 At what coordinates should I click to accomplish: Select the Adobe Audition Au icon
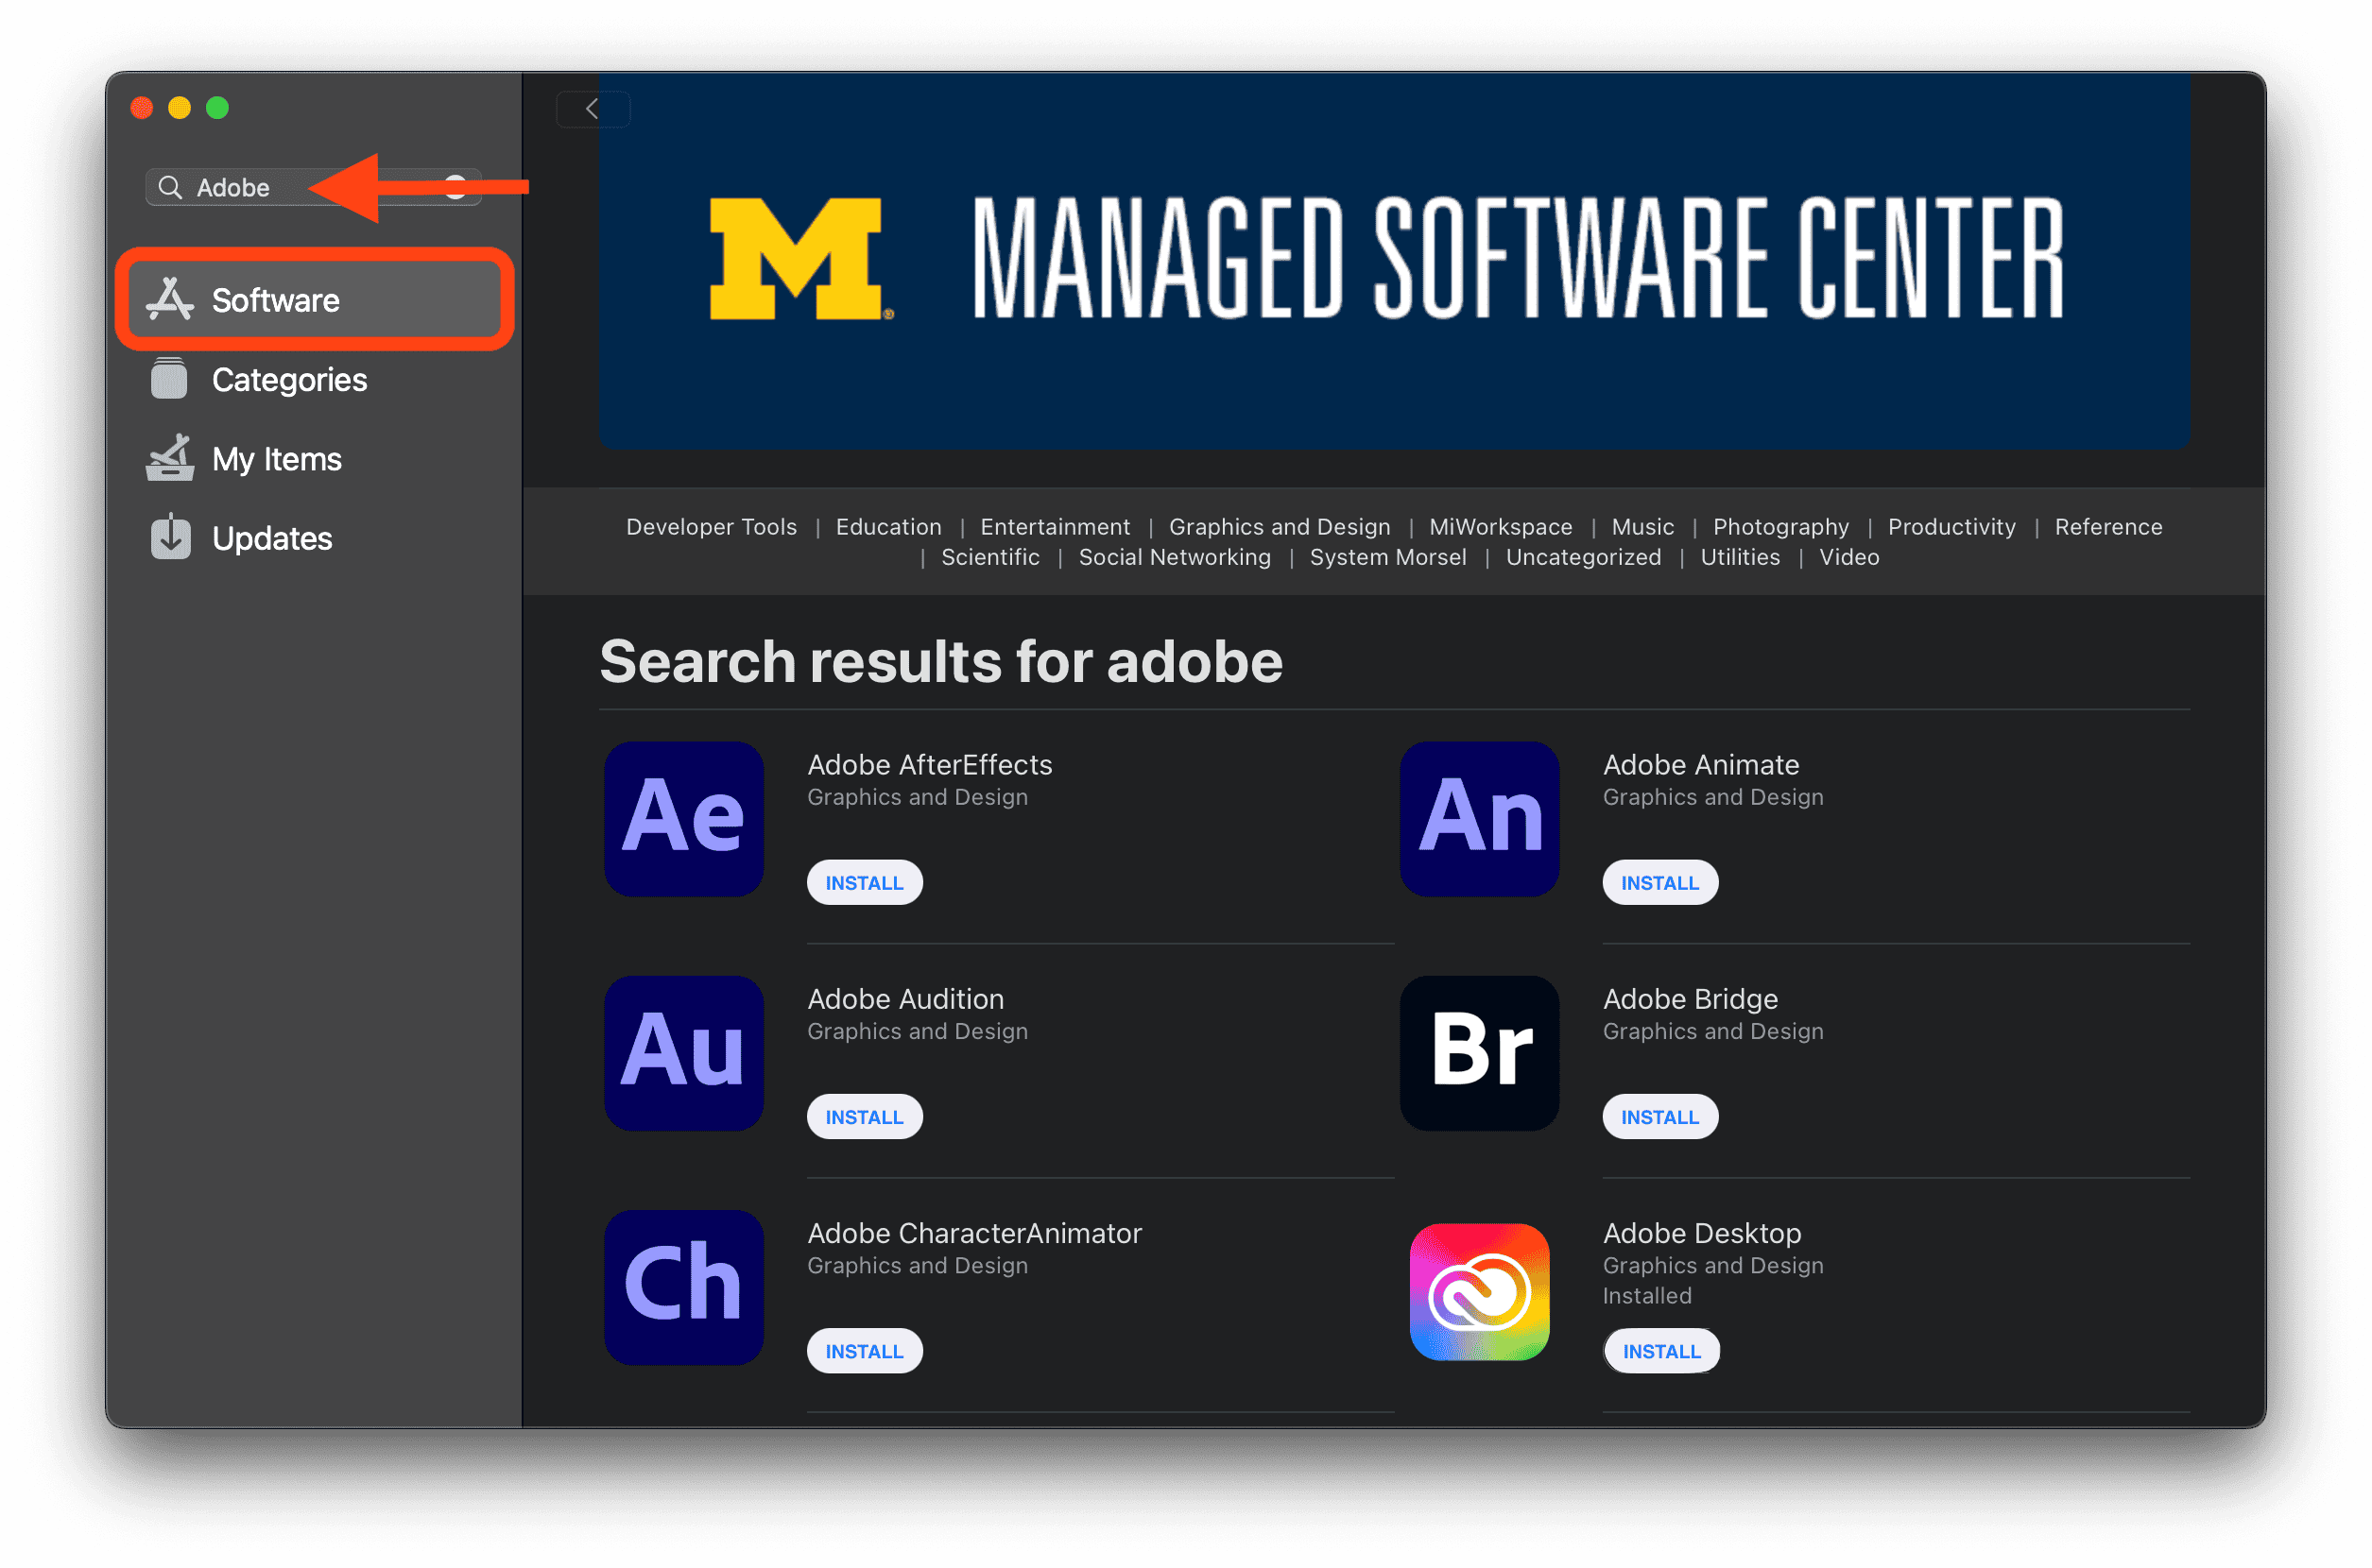pos(683,1053)
